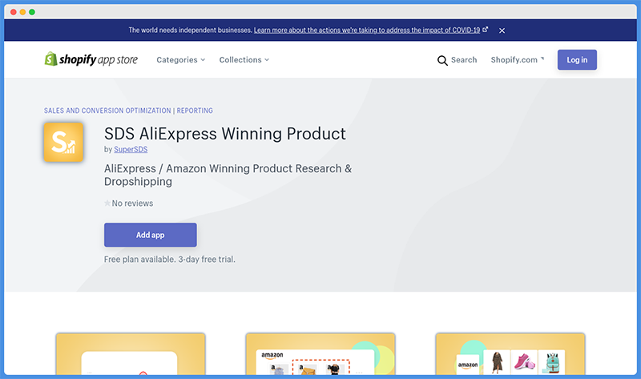Click the Add app button
The width and height of the screenshot is (641, 379).
pos(151,235)
